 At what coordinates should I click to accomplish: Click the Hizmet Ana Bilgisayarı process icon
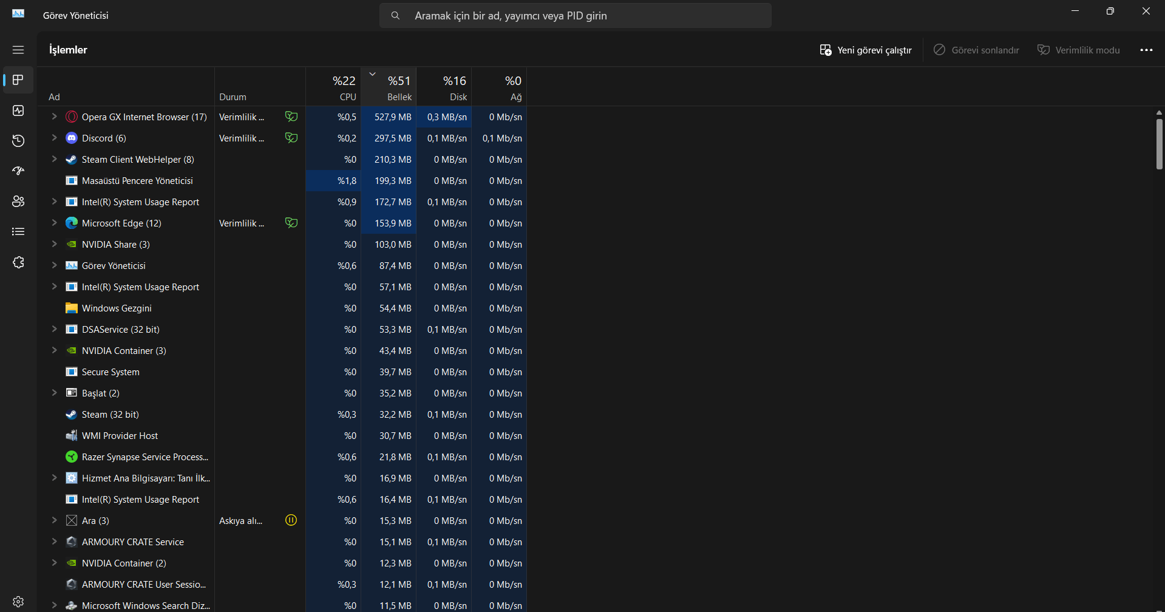point(72,478)
